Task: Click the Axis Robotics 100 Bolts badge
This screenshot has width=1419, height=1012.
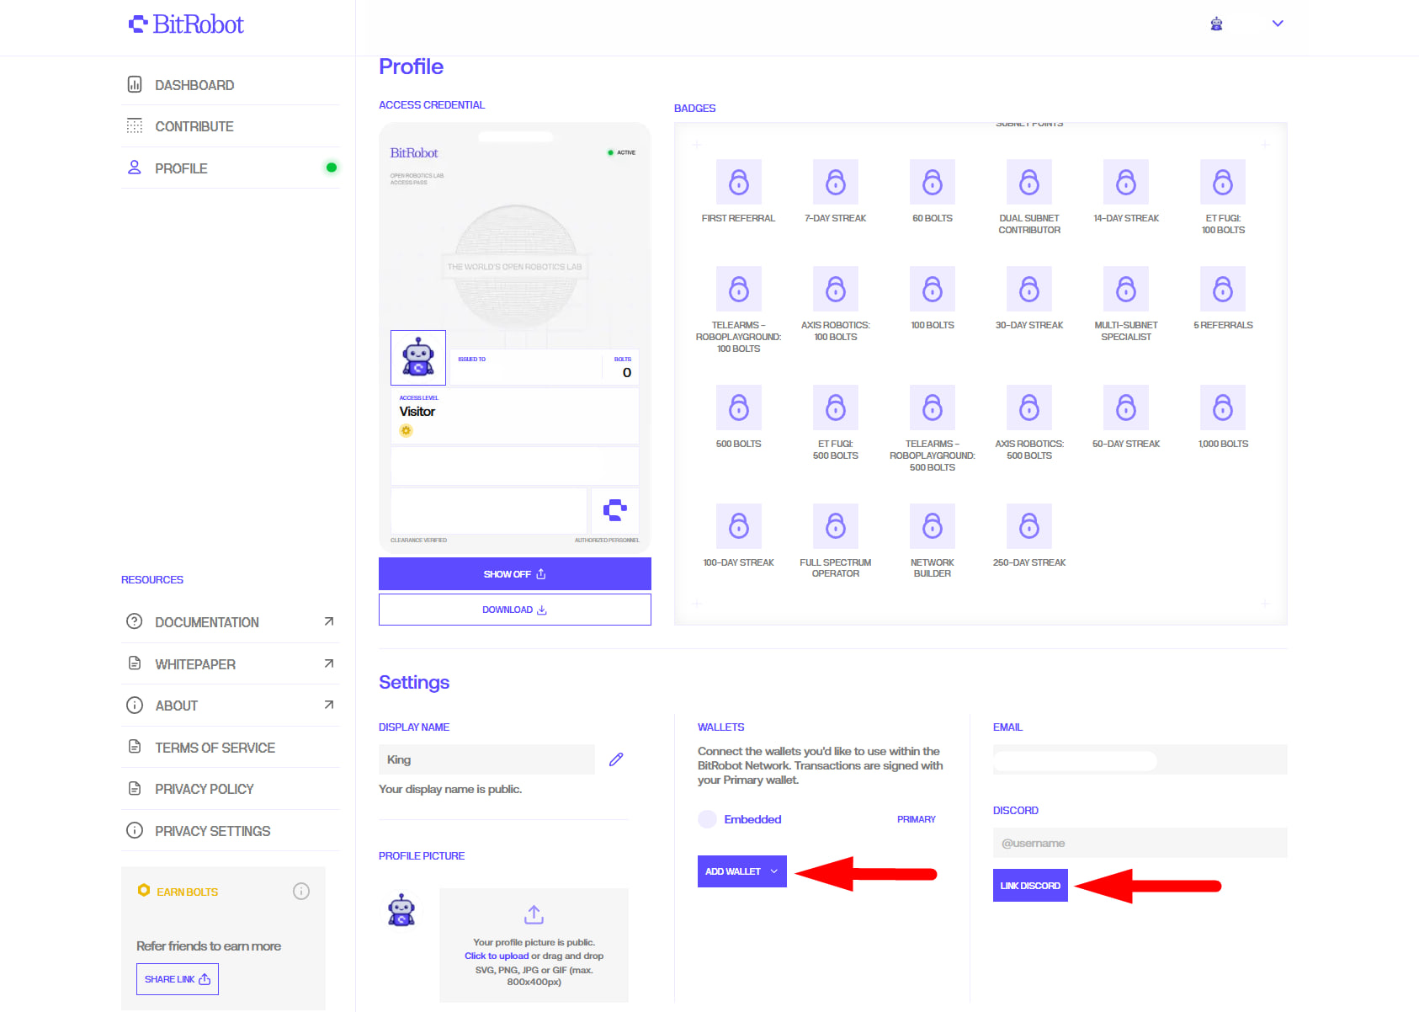Action: 835,289
